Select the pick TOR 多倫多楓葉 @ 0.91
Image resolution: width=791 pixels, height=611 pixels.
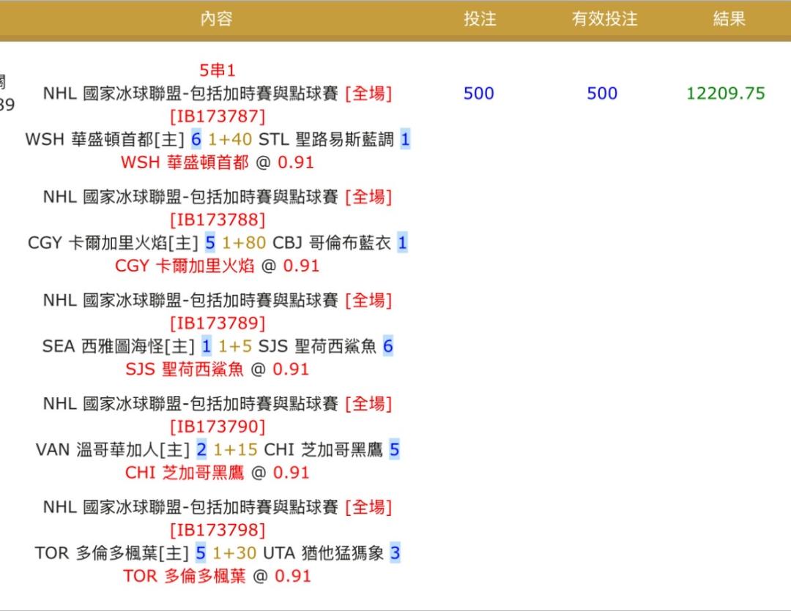click(x=218, y=576)
